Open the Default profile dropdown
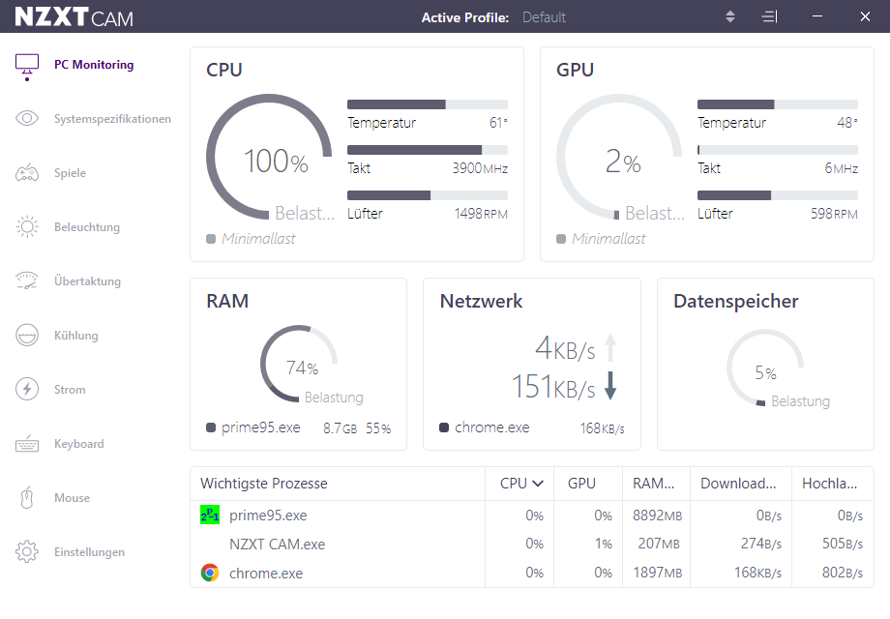 click(x=544, y=17)
